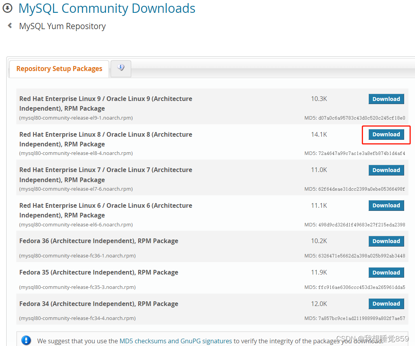Download the Red Hat Enterprise Linux 7 package
The image size is (415, 346).
click(x=386, y=170)
